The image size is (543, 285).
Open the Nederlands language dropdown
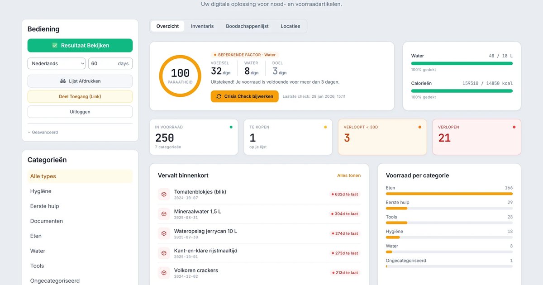click(57, 63)
